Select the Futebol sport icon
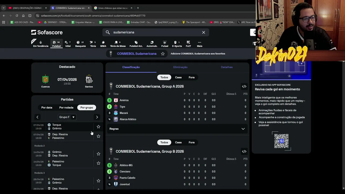 point(56,44)
